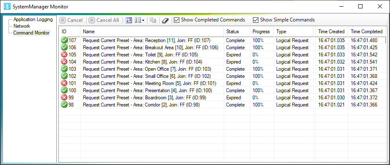The width and height of the screenshot is (390, 165).
Task: Select the Open Office [7] request name
Action: tap(147, 69)
